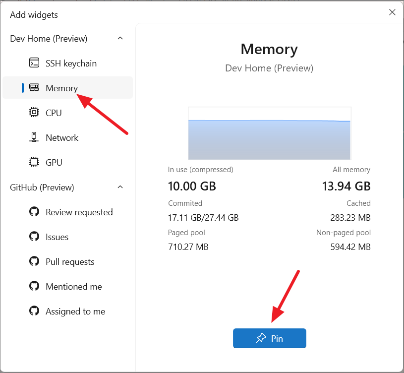Click the Memory chip icon in the sidebar
This screenshot has height=373, width=404.
point(34,88)
